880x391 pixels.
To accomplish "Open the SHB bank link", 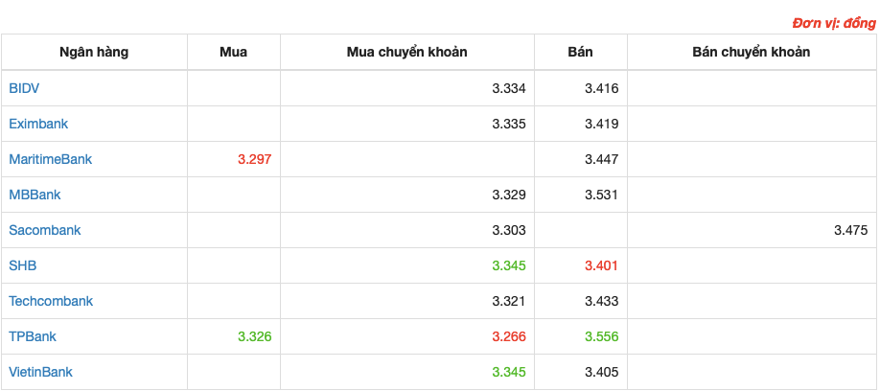I will tap(23, 265).
